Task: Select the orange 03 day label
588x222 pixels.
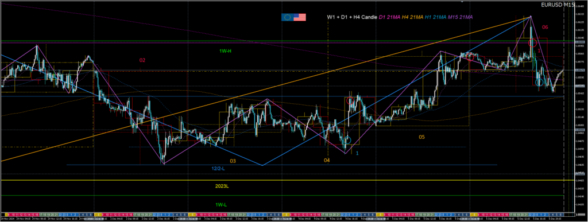Action: click(x=233, y=161)
